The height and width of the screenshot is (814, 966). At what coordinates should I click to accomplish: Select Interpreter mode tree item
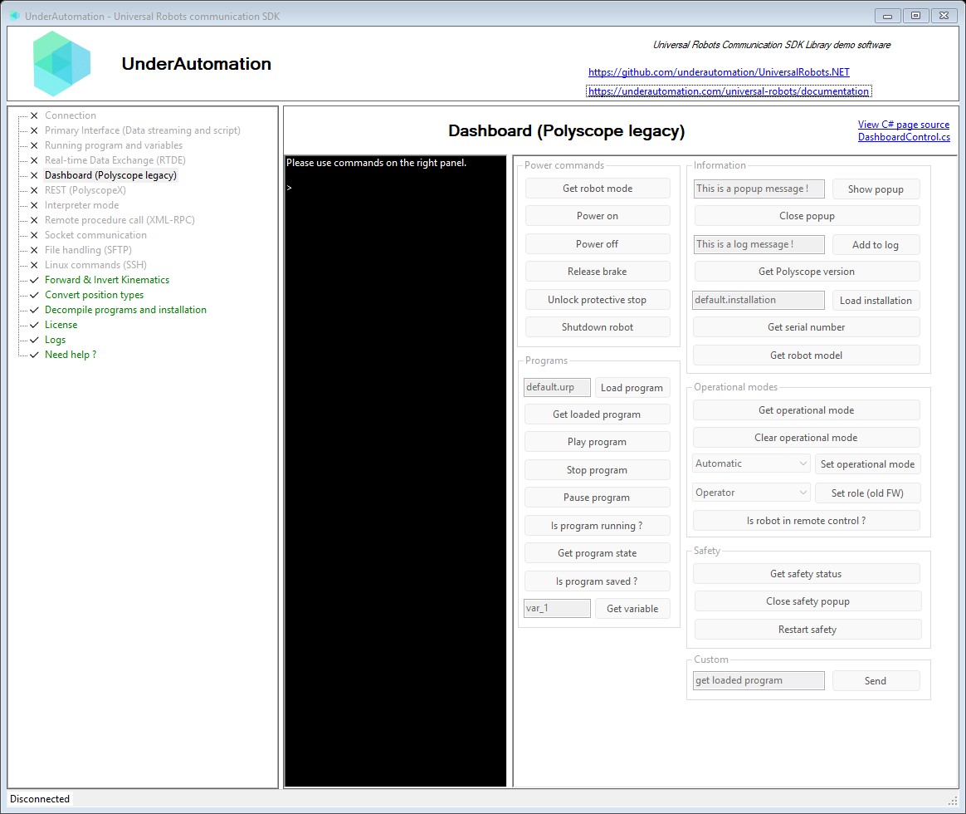pos(81,204)
